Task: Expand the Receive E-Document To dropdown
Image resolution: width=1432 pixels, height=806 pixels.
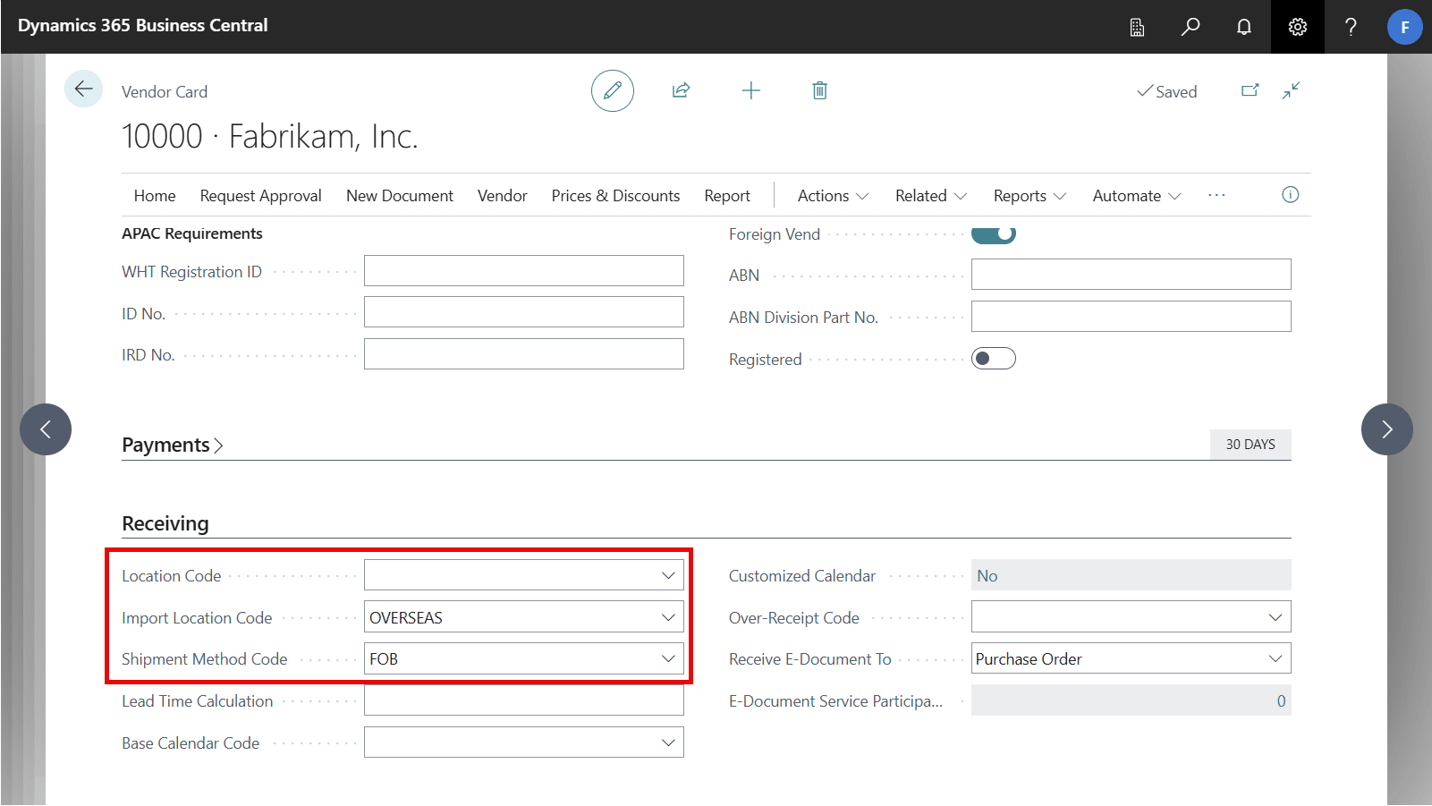Action: click(1275, 659)
